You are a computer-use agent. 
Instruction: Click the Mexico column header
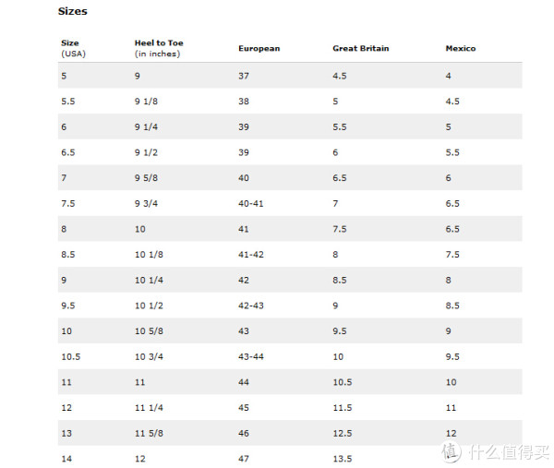click(461, 48)
